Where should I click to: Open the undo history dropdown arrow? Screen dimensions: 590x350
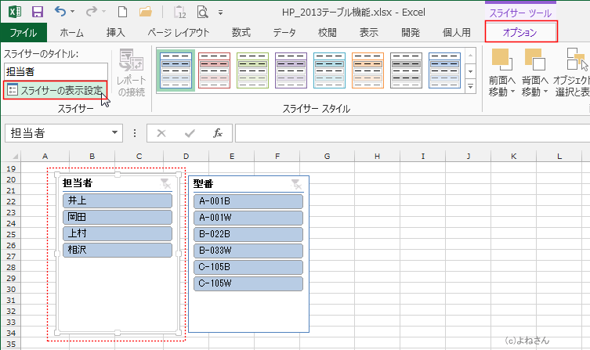(73, 12)
